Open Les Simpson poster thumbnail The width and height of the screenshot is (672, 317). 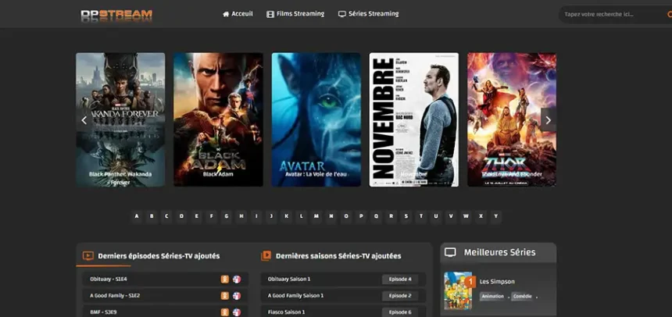(x=458, y=291)
